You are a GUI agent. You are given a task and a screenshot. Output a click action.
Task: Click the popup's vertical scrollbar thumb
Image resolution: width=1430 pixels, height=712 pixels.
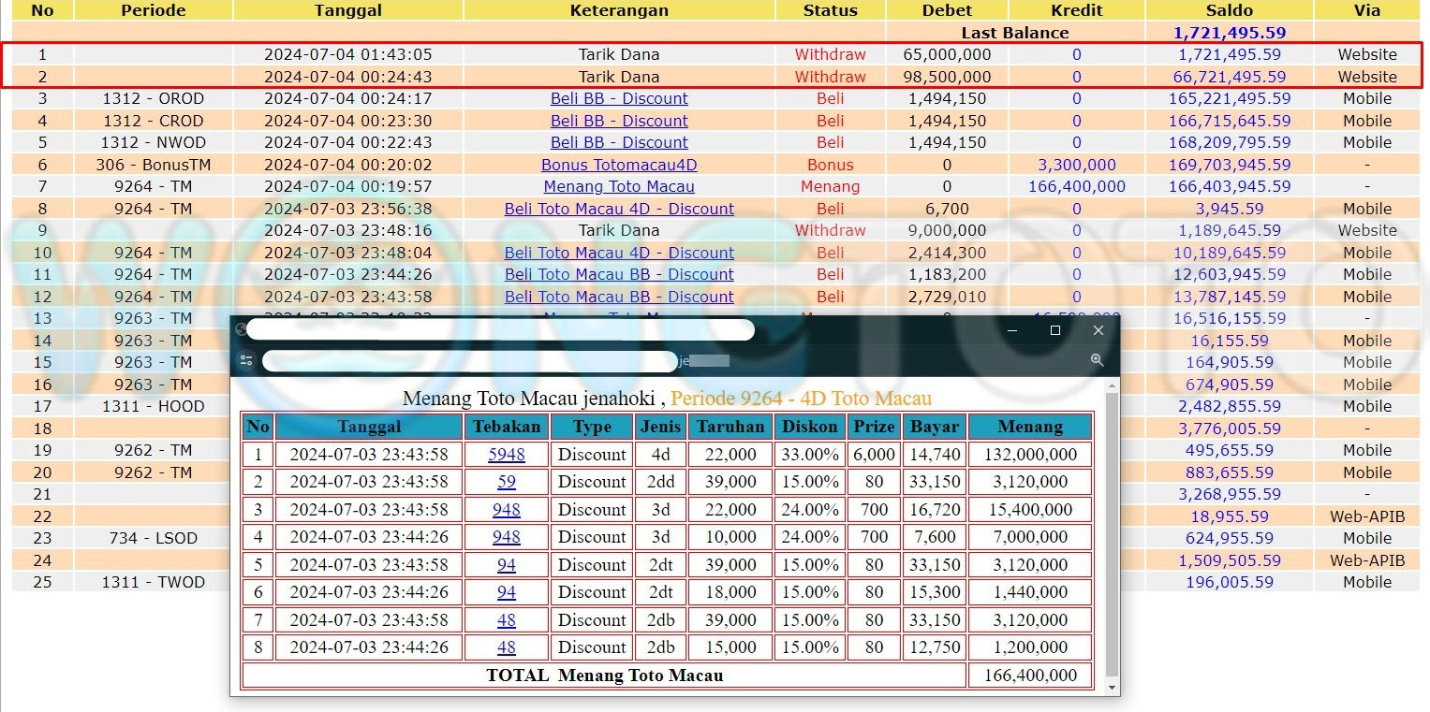click(1113, 533)
